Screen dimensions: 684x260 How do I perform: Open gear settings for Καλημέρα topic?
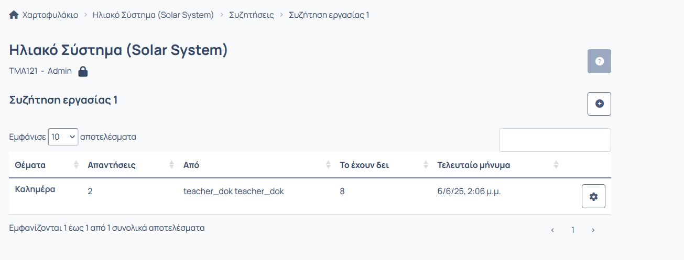[x=593, y=196]
